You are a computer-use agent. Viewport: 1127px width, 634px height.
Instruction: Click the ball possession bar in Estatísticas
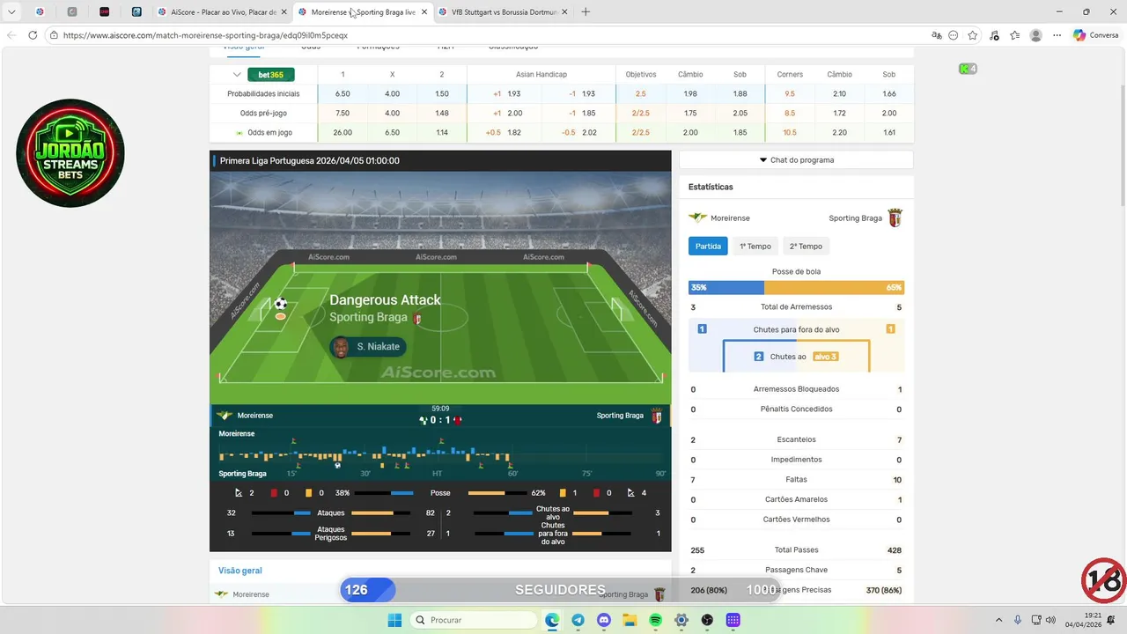click(x=796, y=288)
